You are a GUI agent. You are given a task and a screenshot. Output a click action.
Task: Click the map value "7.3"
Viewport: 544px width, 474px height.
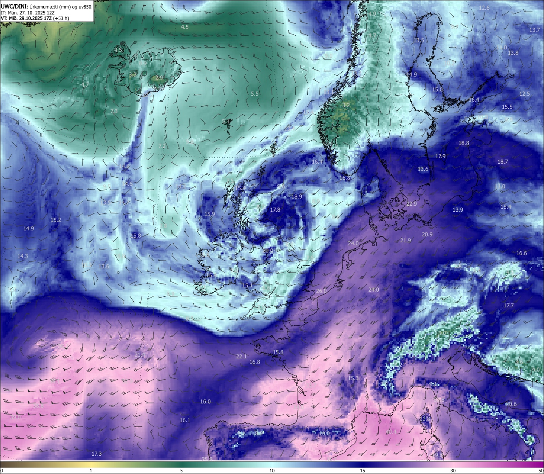tap(114, 111)
